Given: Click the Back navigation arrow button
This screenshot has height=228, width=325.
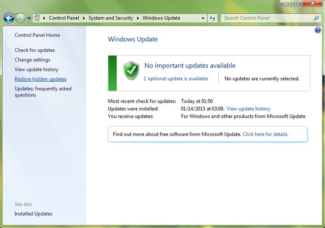Looking at the screenshot, I should click(9, 18).
